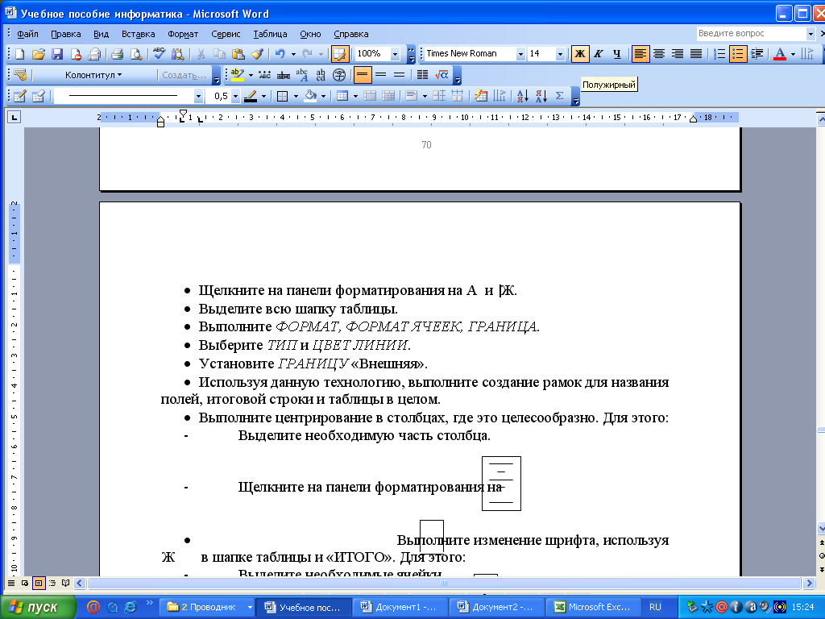
Task: Click the tab selector on the ruler corner
Action: (15, 118)
